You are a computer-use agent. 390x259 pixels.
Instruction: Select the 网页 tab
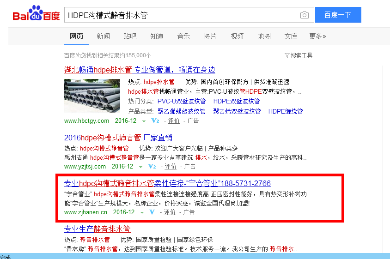pos(76,36)
